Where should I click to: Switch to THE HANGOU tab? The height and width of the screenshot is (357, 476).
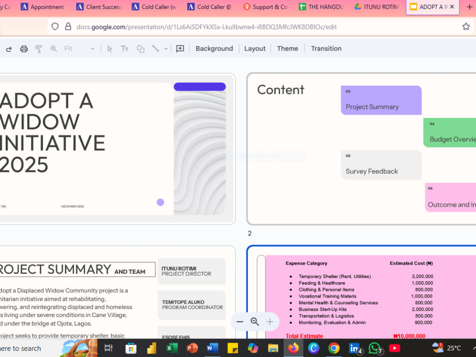(x=321, y=7)
